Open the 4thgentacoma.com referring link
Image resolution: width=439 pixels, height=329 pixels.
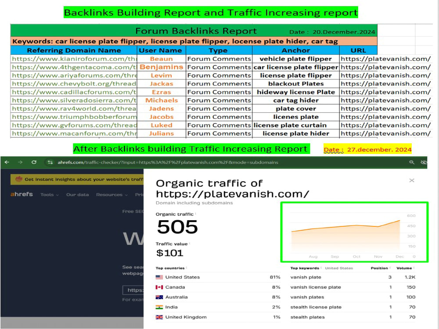point(74,67)
